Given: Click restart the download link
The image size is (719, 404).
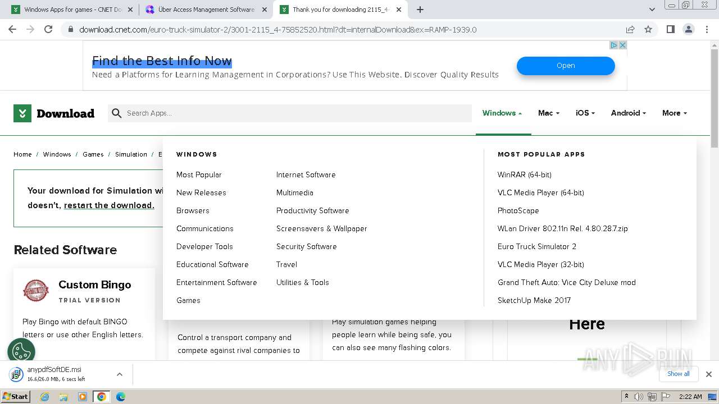Looking at the screenshot, I should (x=109, y=205).
